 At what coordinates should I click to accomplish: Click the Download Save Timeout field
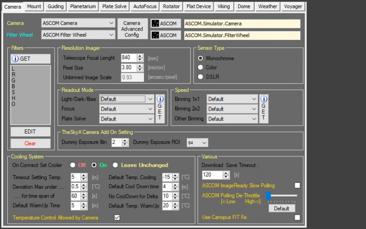pos(212,175)
